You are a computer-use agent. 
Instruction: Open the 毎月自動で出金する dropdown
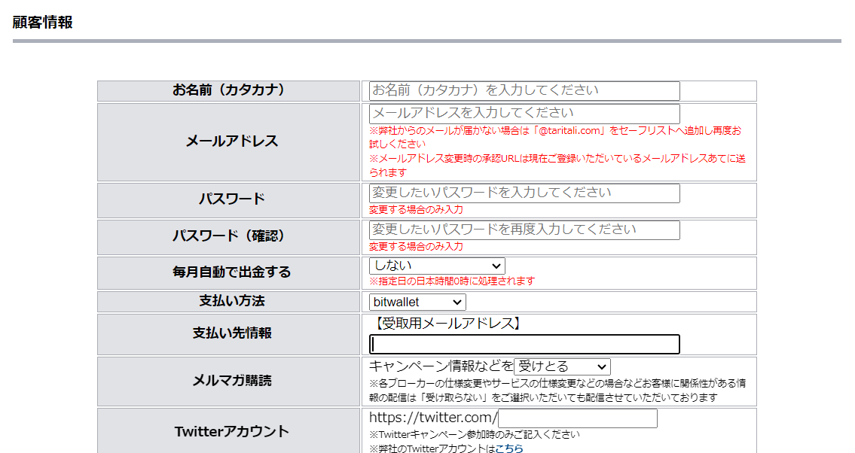(436, 266)
